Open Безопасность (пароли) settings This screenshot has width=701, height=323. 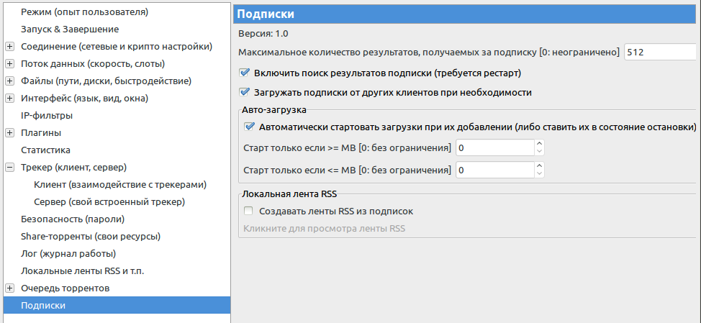[73, 219]
